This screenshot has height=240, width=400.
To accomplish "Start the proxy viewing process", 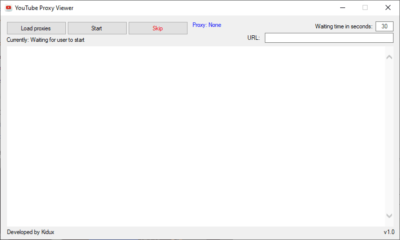I will [97, 28].
